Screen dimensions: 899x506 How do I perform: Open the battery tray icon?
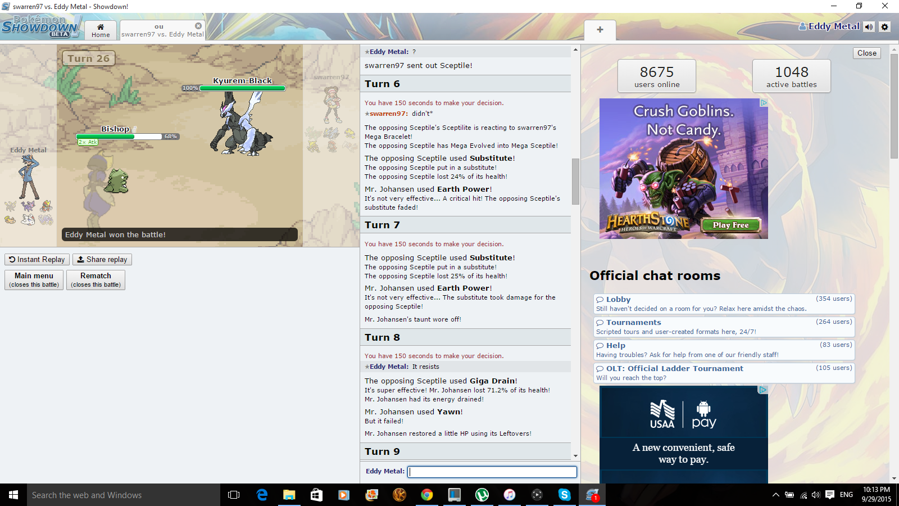789,495
